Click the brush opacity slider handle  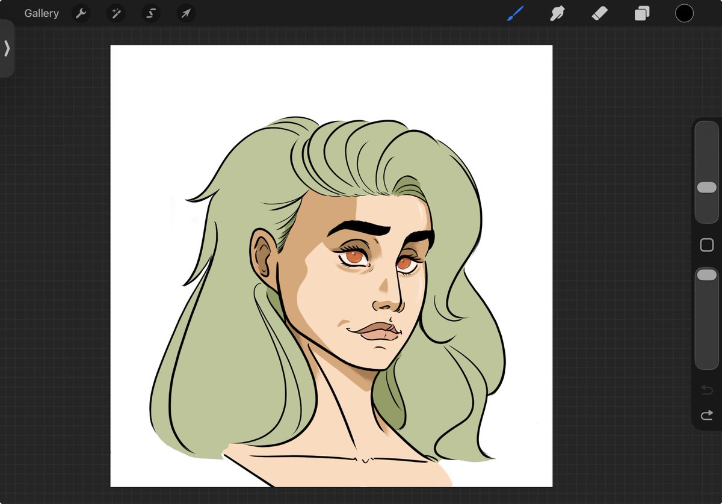click(x=706, y=275)
